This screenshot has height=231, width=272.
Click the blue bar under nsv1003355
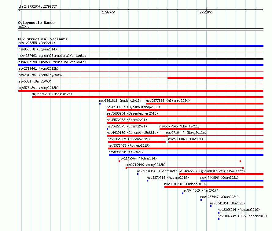[141, 46]
